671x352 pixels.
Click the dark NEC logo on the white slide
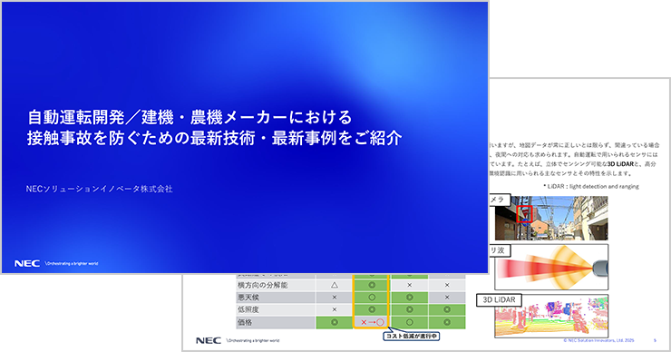(209, 340)
